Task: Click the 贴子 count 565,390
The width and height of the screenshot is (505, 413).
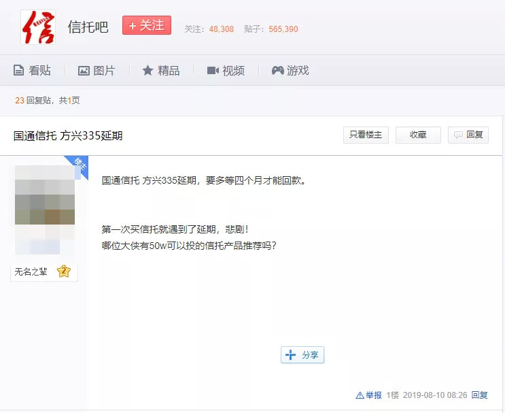Action: (x=283, y=29)
